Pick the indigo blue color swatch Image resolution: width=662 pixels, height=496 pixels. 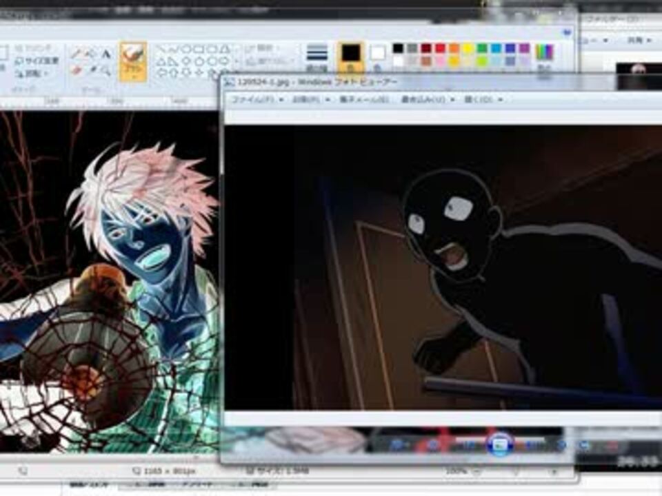[510, 48]
